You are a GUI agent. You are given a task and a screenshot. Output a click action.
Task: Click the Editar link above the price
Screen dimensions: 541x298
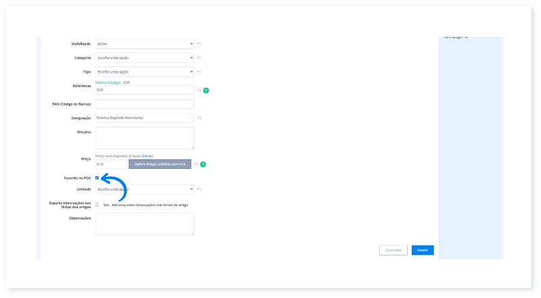[147, 156]
